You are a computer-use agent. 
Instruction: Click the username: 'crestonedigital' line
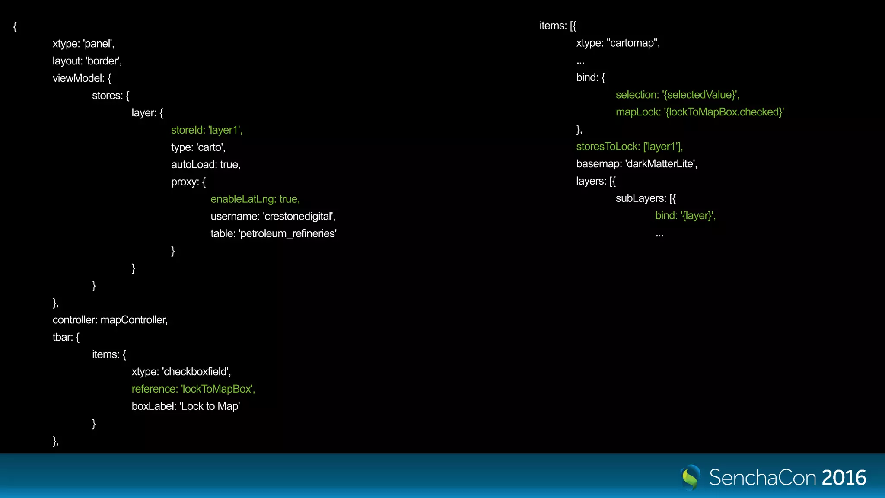[x=273, y=217]
